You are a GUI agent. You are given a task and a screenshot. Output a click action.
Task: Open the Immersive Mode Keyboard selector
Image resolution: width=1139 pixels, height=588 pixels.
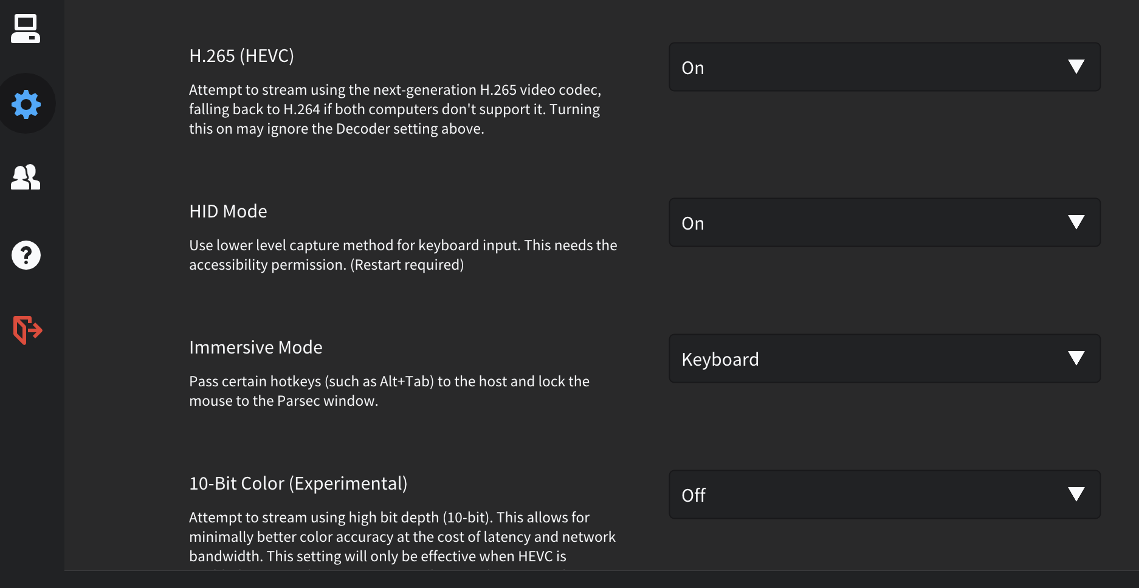885,358
